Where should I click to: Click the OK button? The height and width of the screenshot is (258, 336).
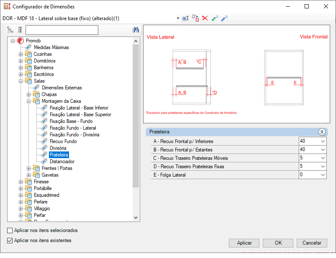(x=278, y=243)
